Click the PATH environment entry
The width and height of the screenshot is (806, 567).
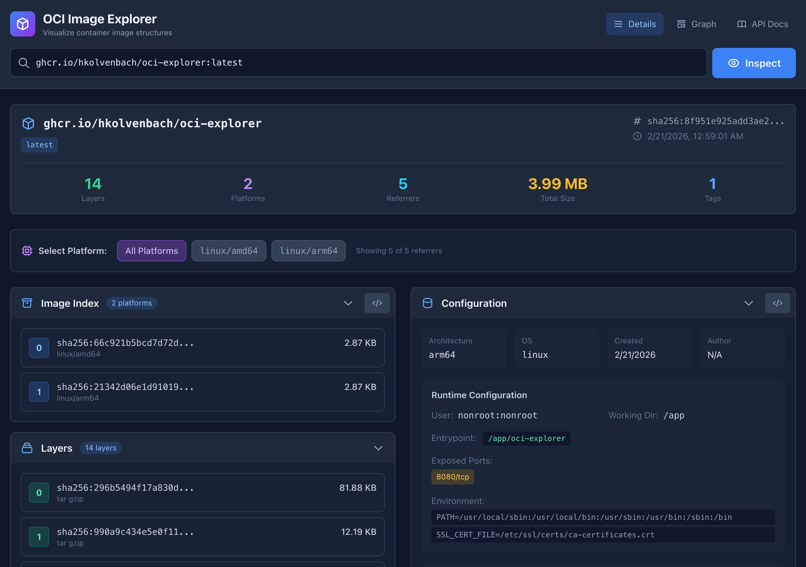(x=603, y=517)
